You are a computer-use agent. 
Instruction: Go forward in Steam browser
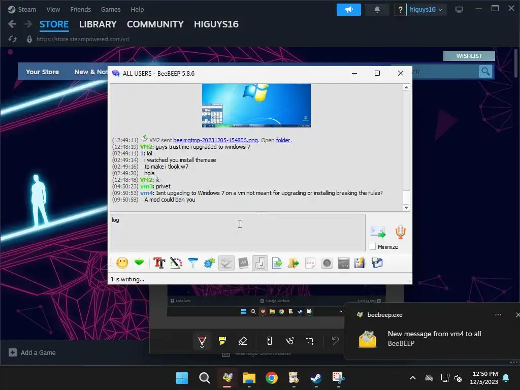(28, 24)
